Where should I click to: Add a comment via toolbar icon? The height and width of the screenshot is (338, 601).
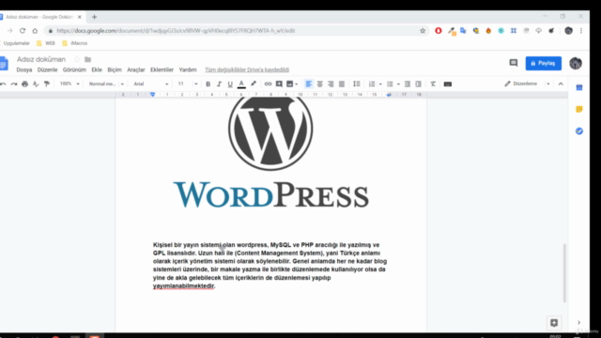[x=279, y=84]
